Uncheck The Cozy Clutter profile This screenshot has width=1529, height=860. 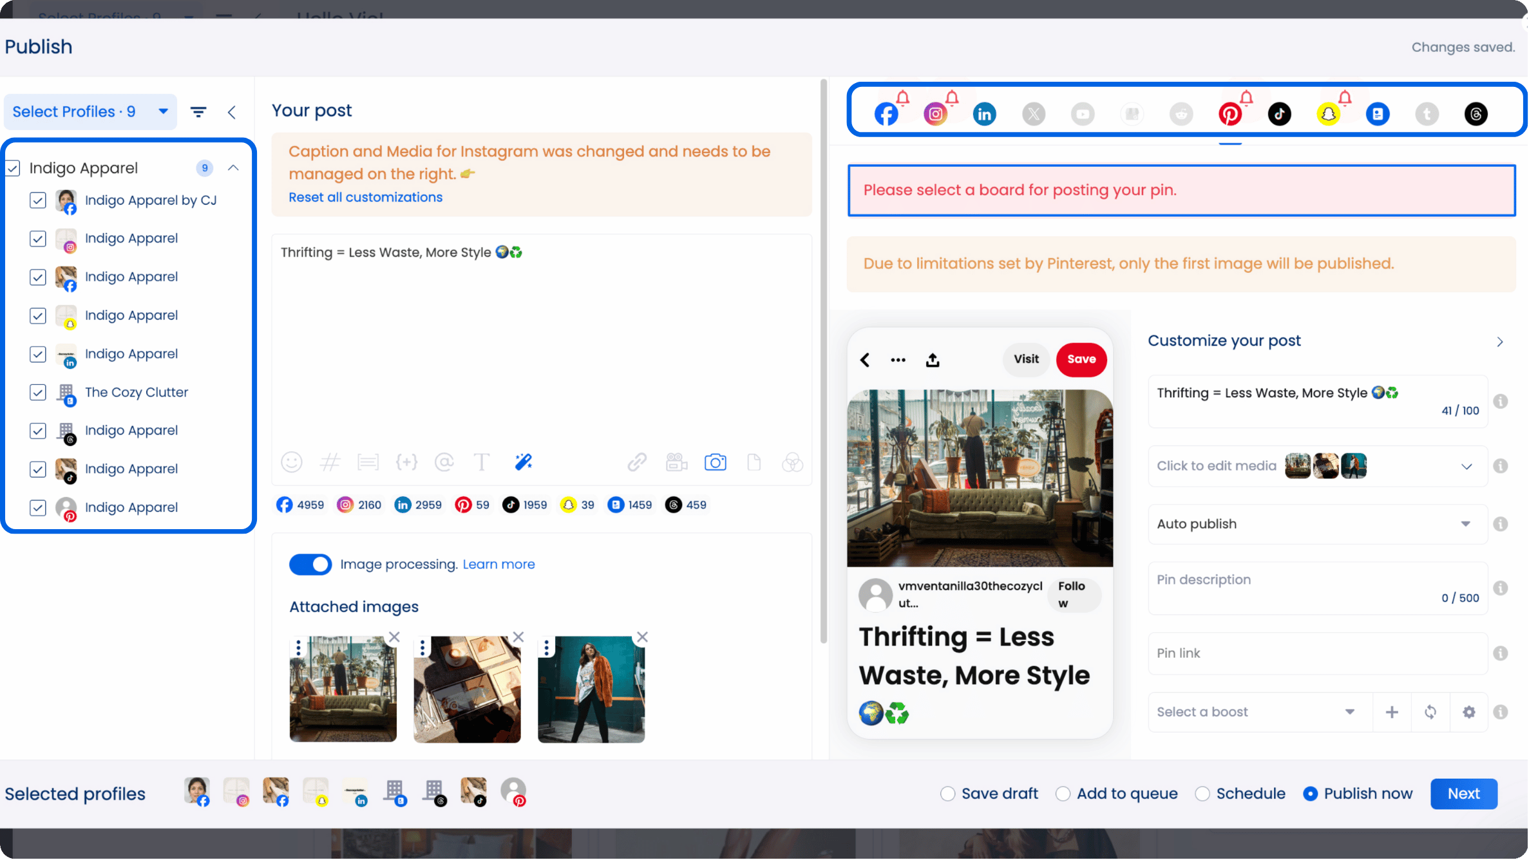37,393
